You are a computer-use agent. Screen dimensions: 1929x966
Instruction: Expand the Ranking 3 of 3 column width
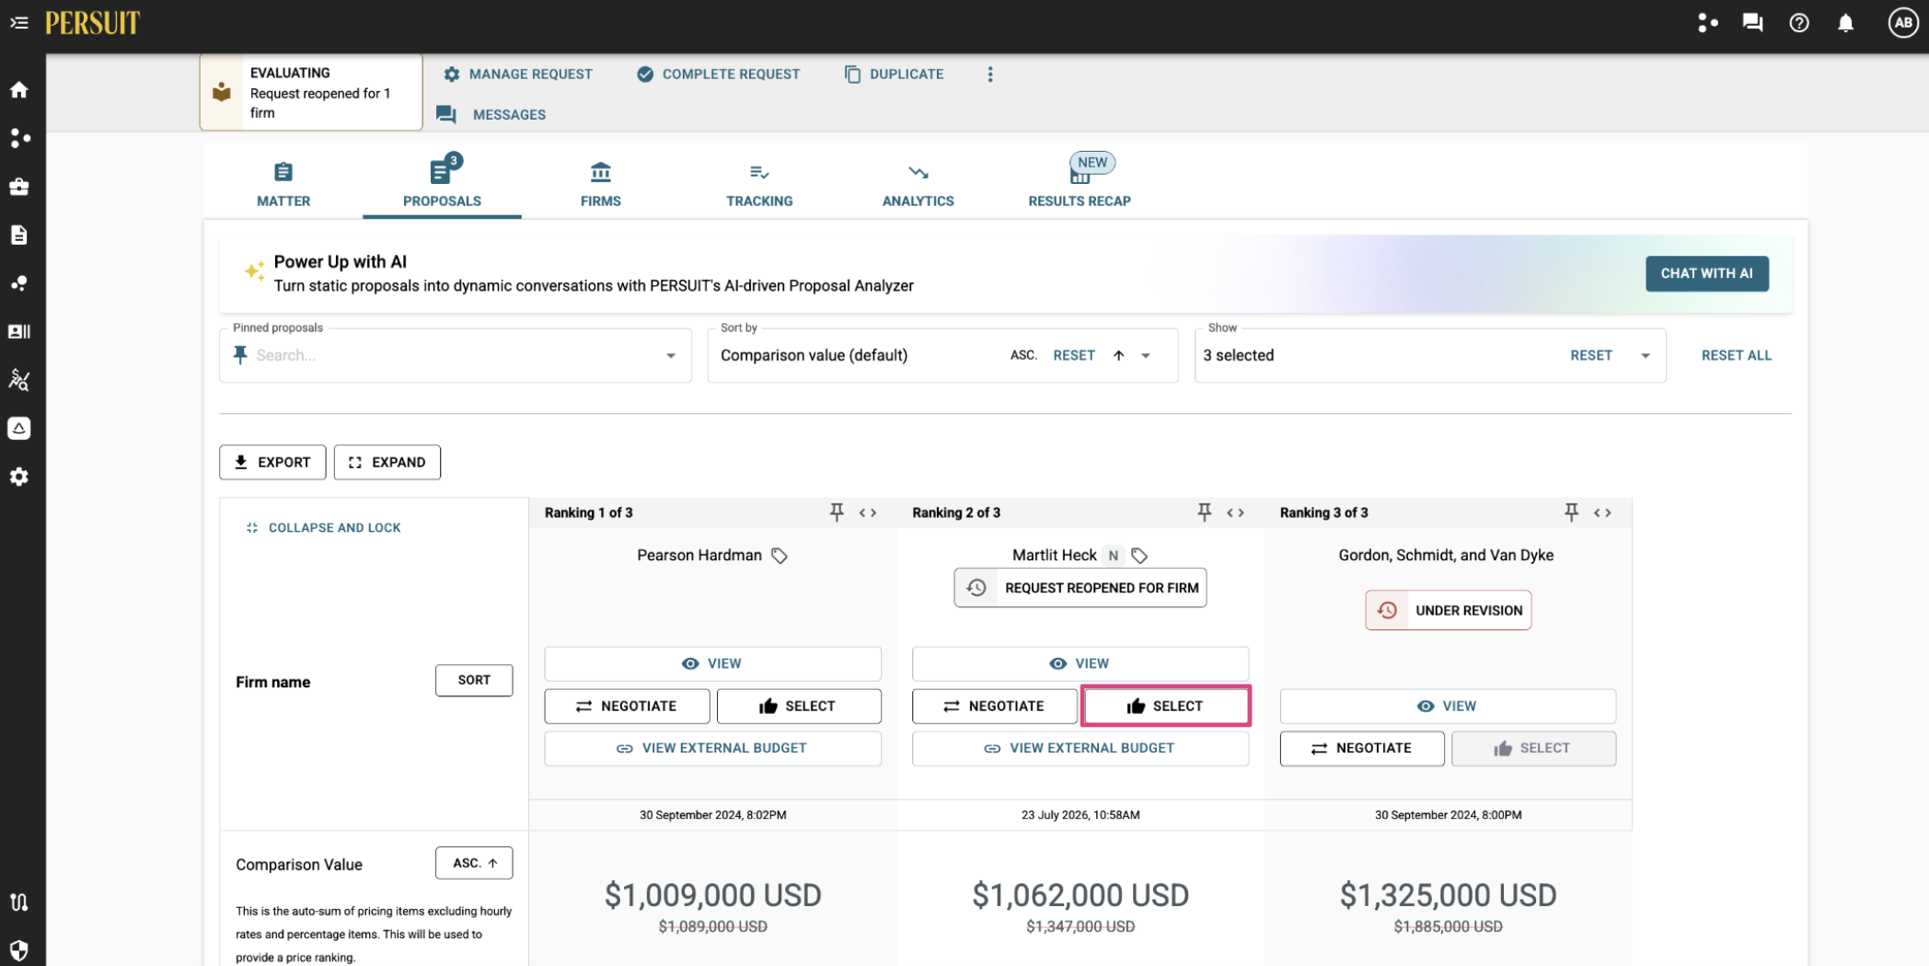1602,512
